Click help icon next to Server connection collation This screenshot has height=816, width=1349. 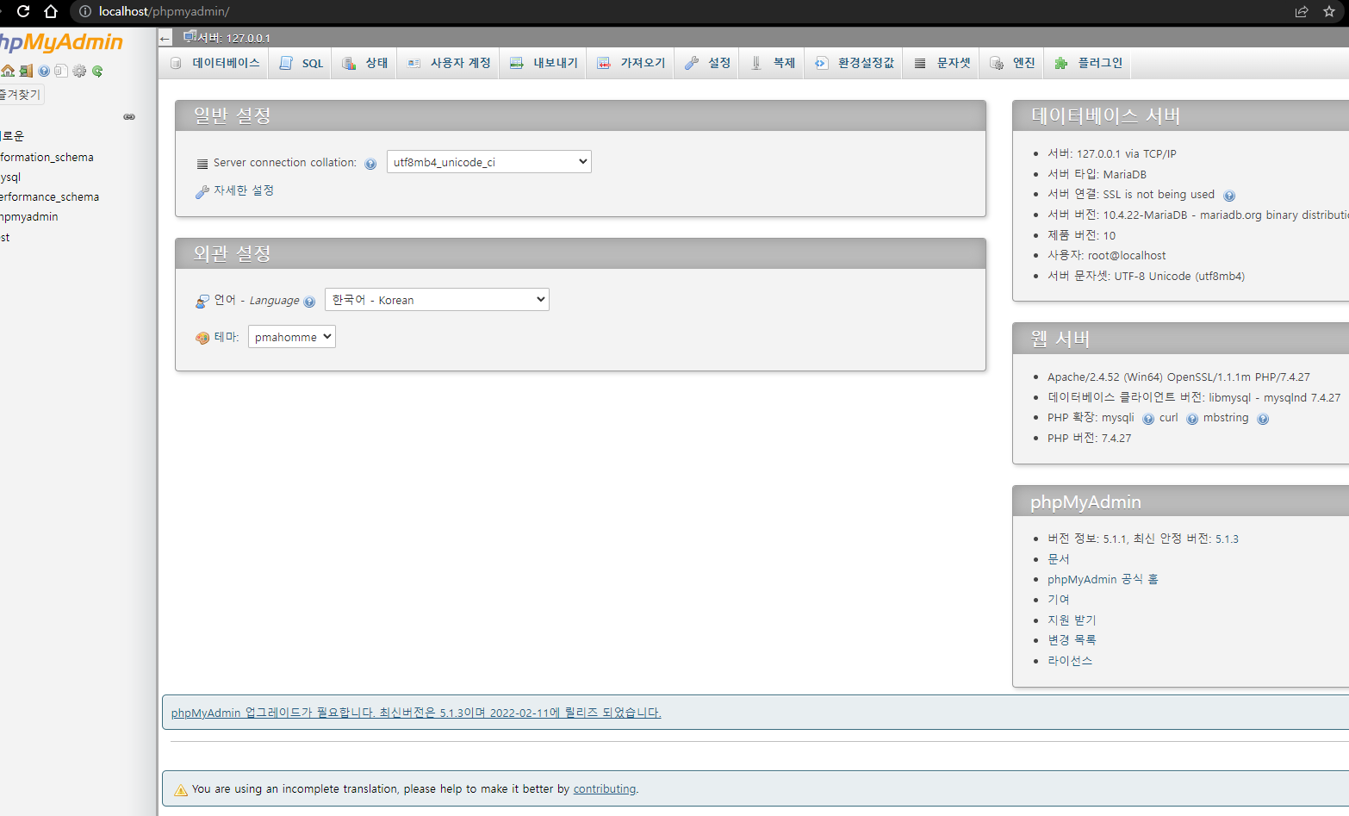[x=370, y=164]
